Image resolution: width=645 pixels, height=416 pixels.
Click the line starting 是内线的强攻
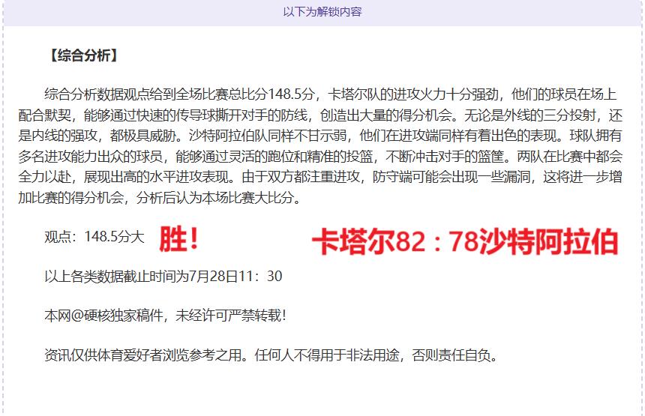point(320,136)
